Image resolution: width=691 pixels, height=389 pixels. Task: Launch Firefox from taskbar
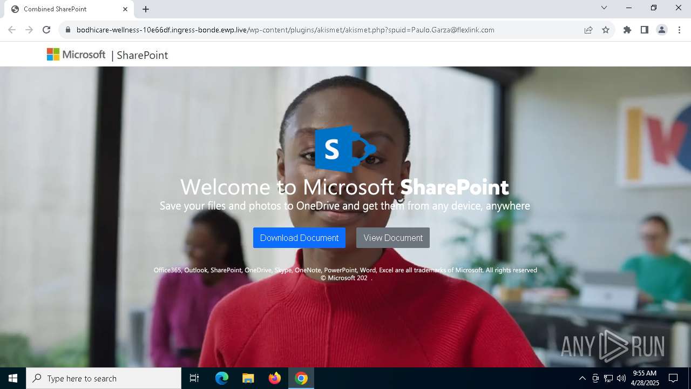coord(274,378)
